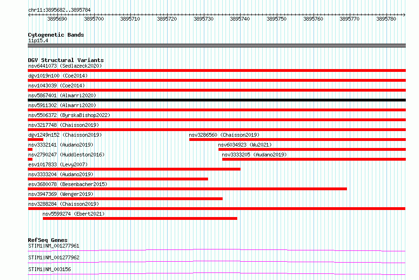Click the red bar under nsv3333205

314,159
